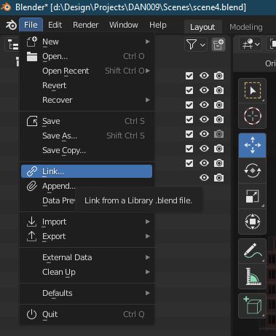Select the Transform tool icon
Viewport: 276px width, 336px height.
point(253,222)
